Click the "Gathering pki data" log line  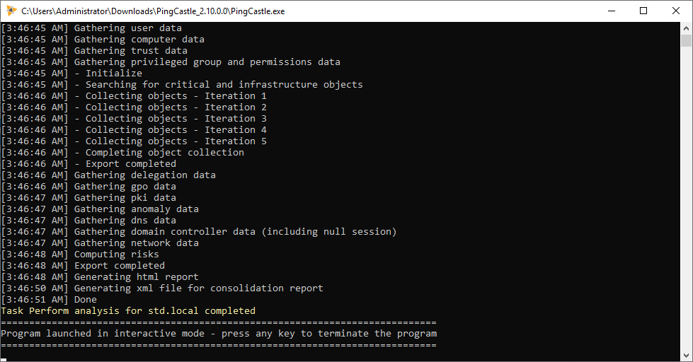tap(125, 198)
